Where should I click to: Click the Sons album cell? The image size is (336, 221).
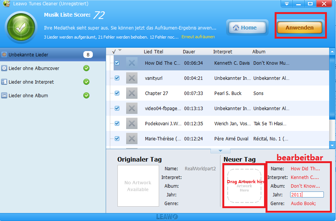pyautogui.click(x=258, y=93)
